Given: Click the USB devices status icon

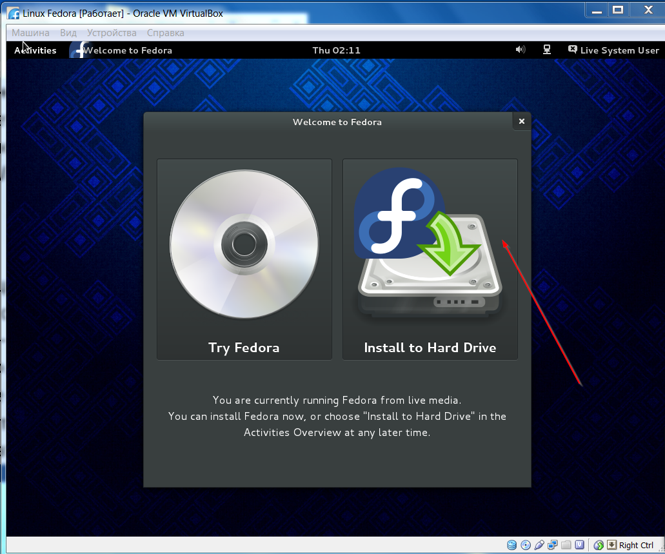Looking at the screenshot, I should [539, 546].
